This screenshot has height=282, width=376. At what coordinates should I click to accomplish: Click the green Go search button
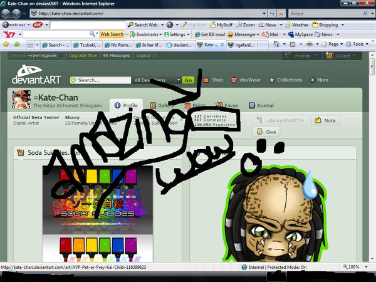(x=188, y=80)
